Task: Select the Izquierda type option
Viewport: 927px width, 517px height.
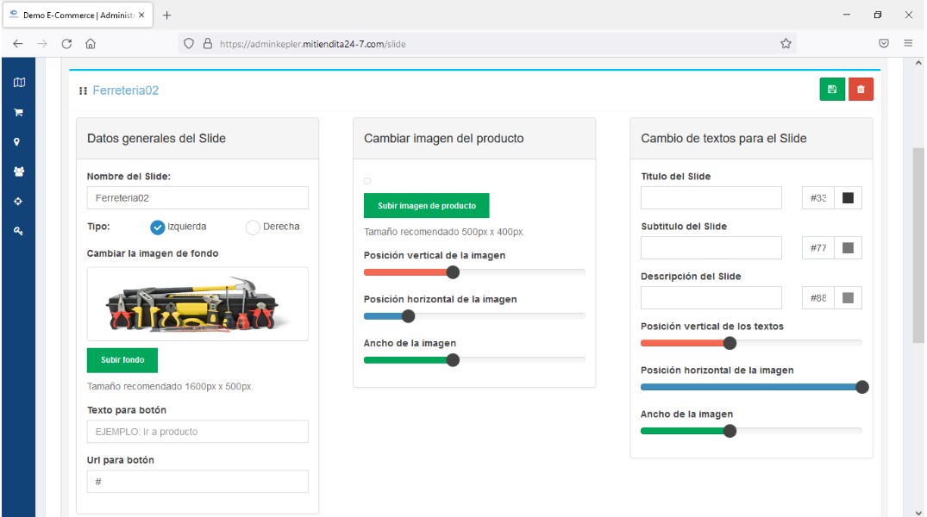Action: pyautogui.click(x=157, y=227)
